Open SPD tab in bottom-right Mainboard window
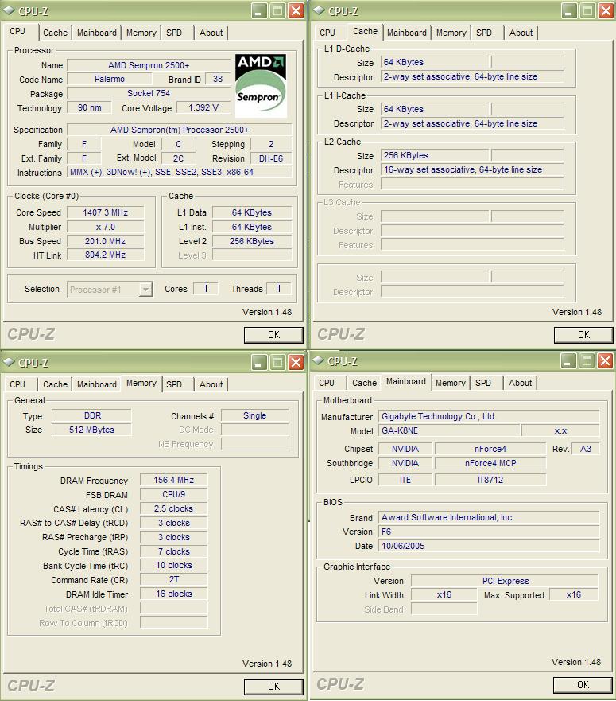The width and height of the screenshot is (616, 701). [483, 384]
